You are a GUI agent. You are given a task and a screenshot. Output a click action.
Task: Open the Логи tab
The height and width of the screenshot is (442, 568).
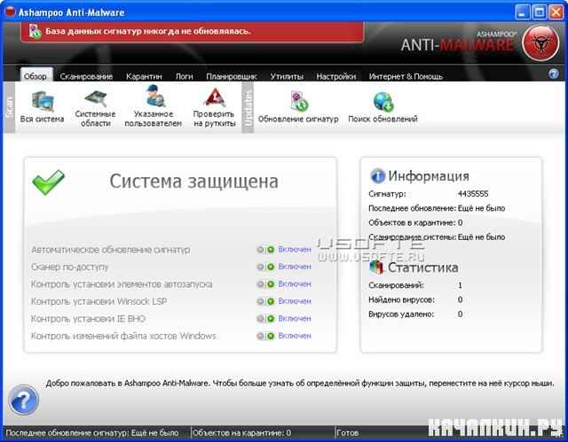coord(184,76)
